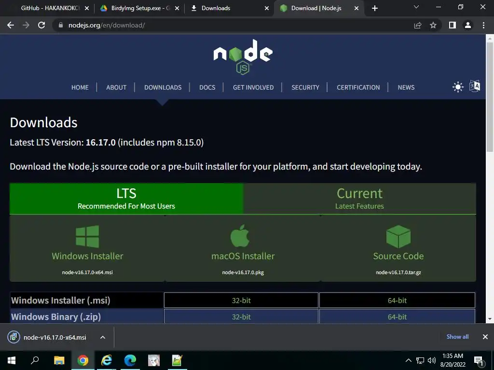Click the padlock site info icon
Screen dimensions: 494x370
pos(61,25)
